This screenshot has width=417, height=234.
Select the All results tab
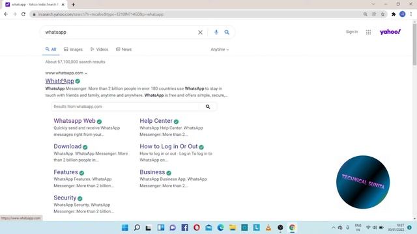click(51, 49)
